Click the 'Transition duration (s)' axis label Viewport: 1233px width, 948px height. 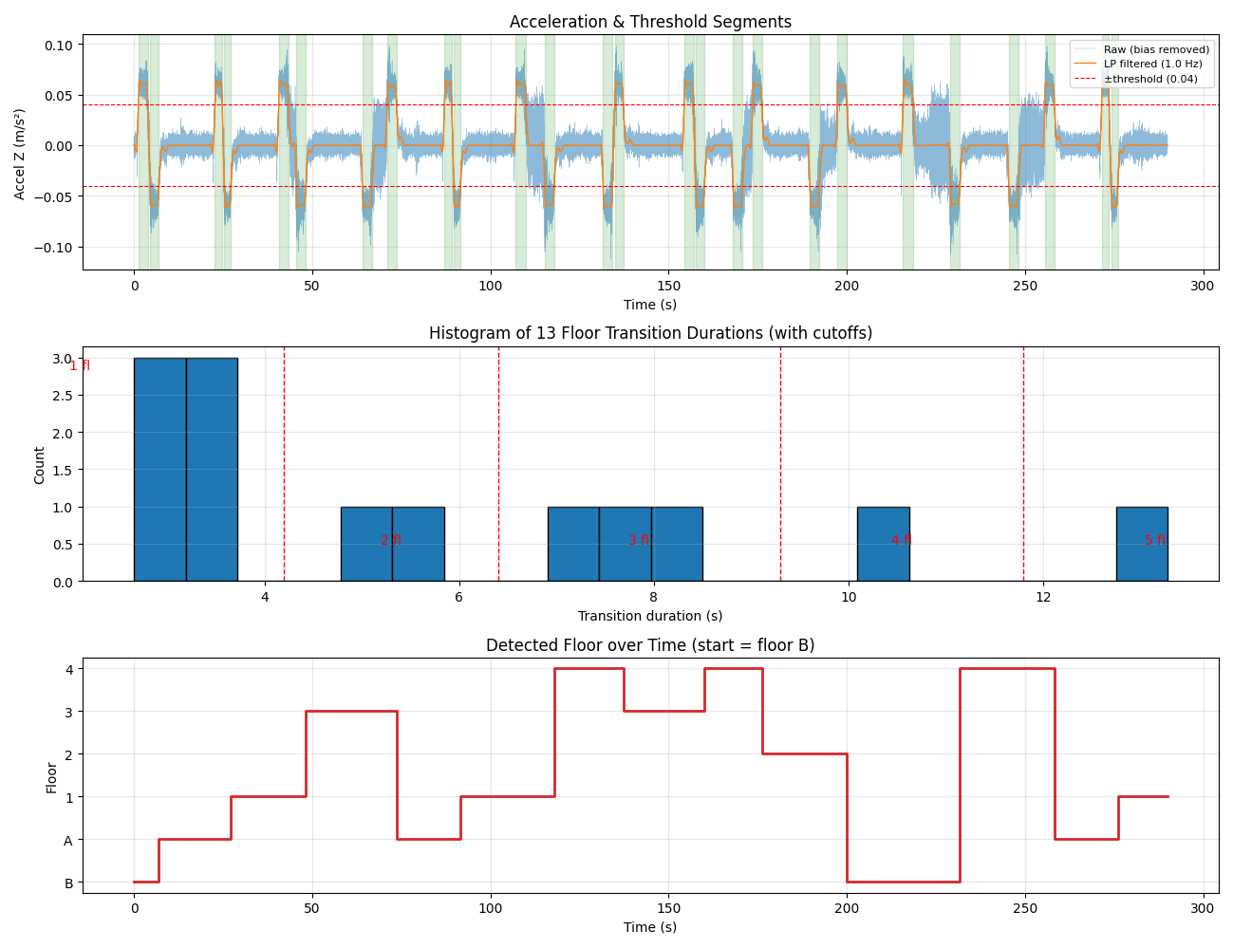coord(650,616)
